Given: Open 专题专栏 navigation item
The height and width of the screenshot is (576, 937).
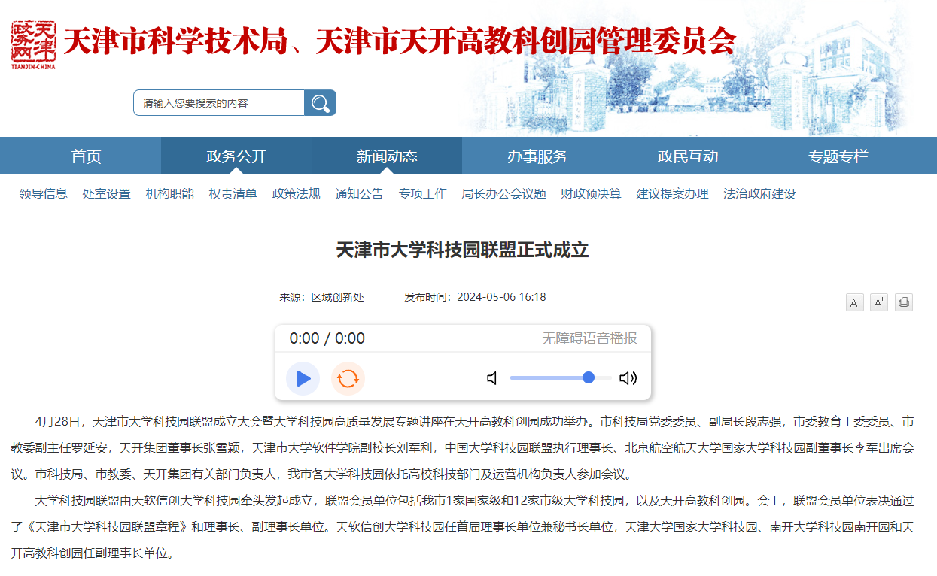Looking at the screenshot, I should (x=838, y=156).
